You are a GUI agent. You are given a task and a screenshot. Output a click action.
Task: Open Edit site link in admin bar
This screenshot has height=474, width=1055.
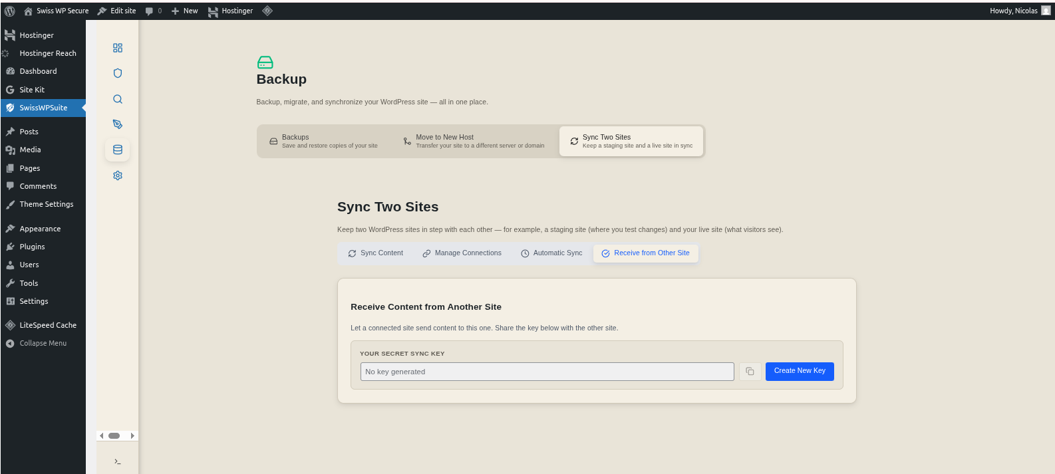116,11
